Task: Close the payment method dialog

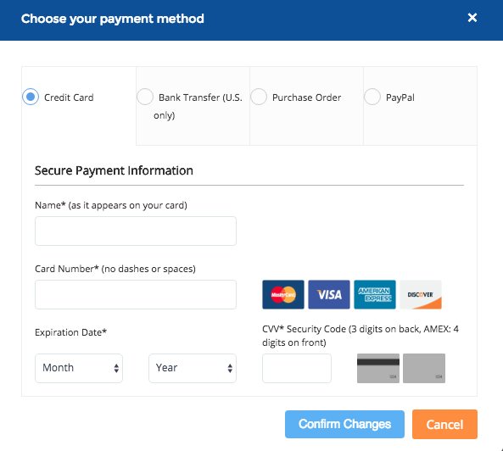Action: tap(472, 18)
